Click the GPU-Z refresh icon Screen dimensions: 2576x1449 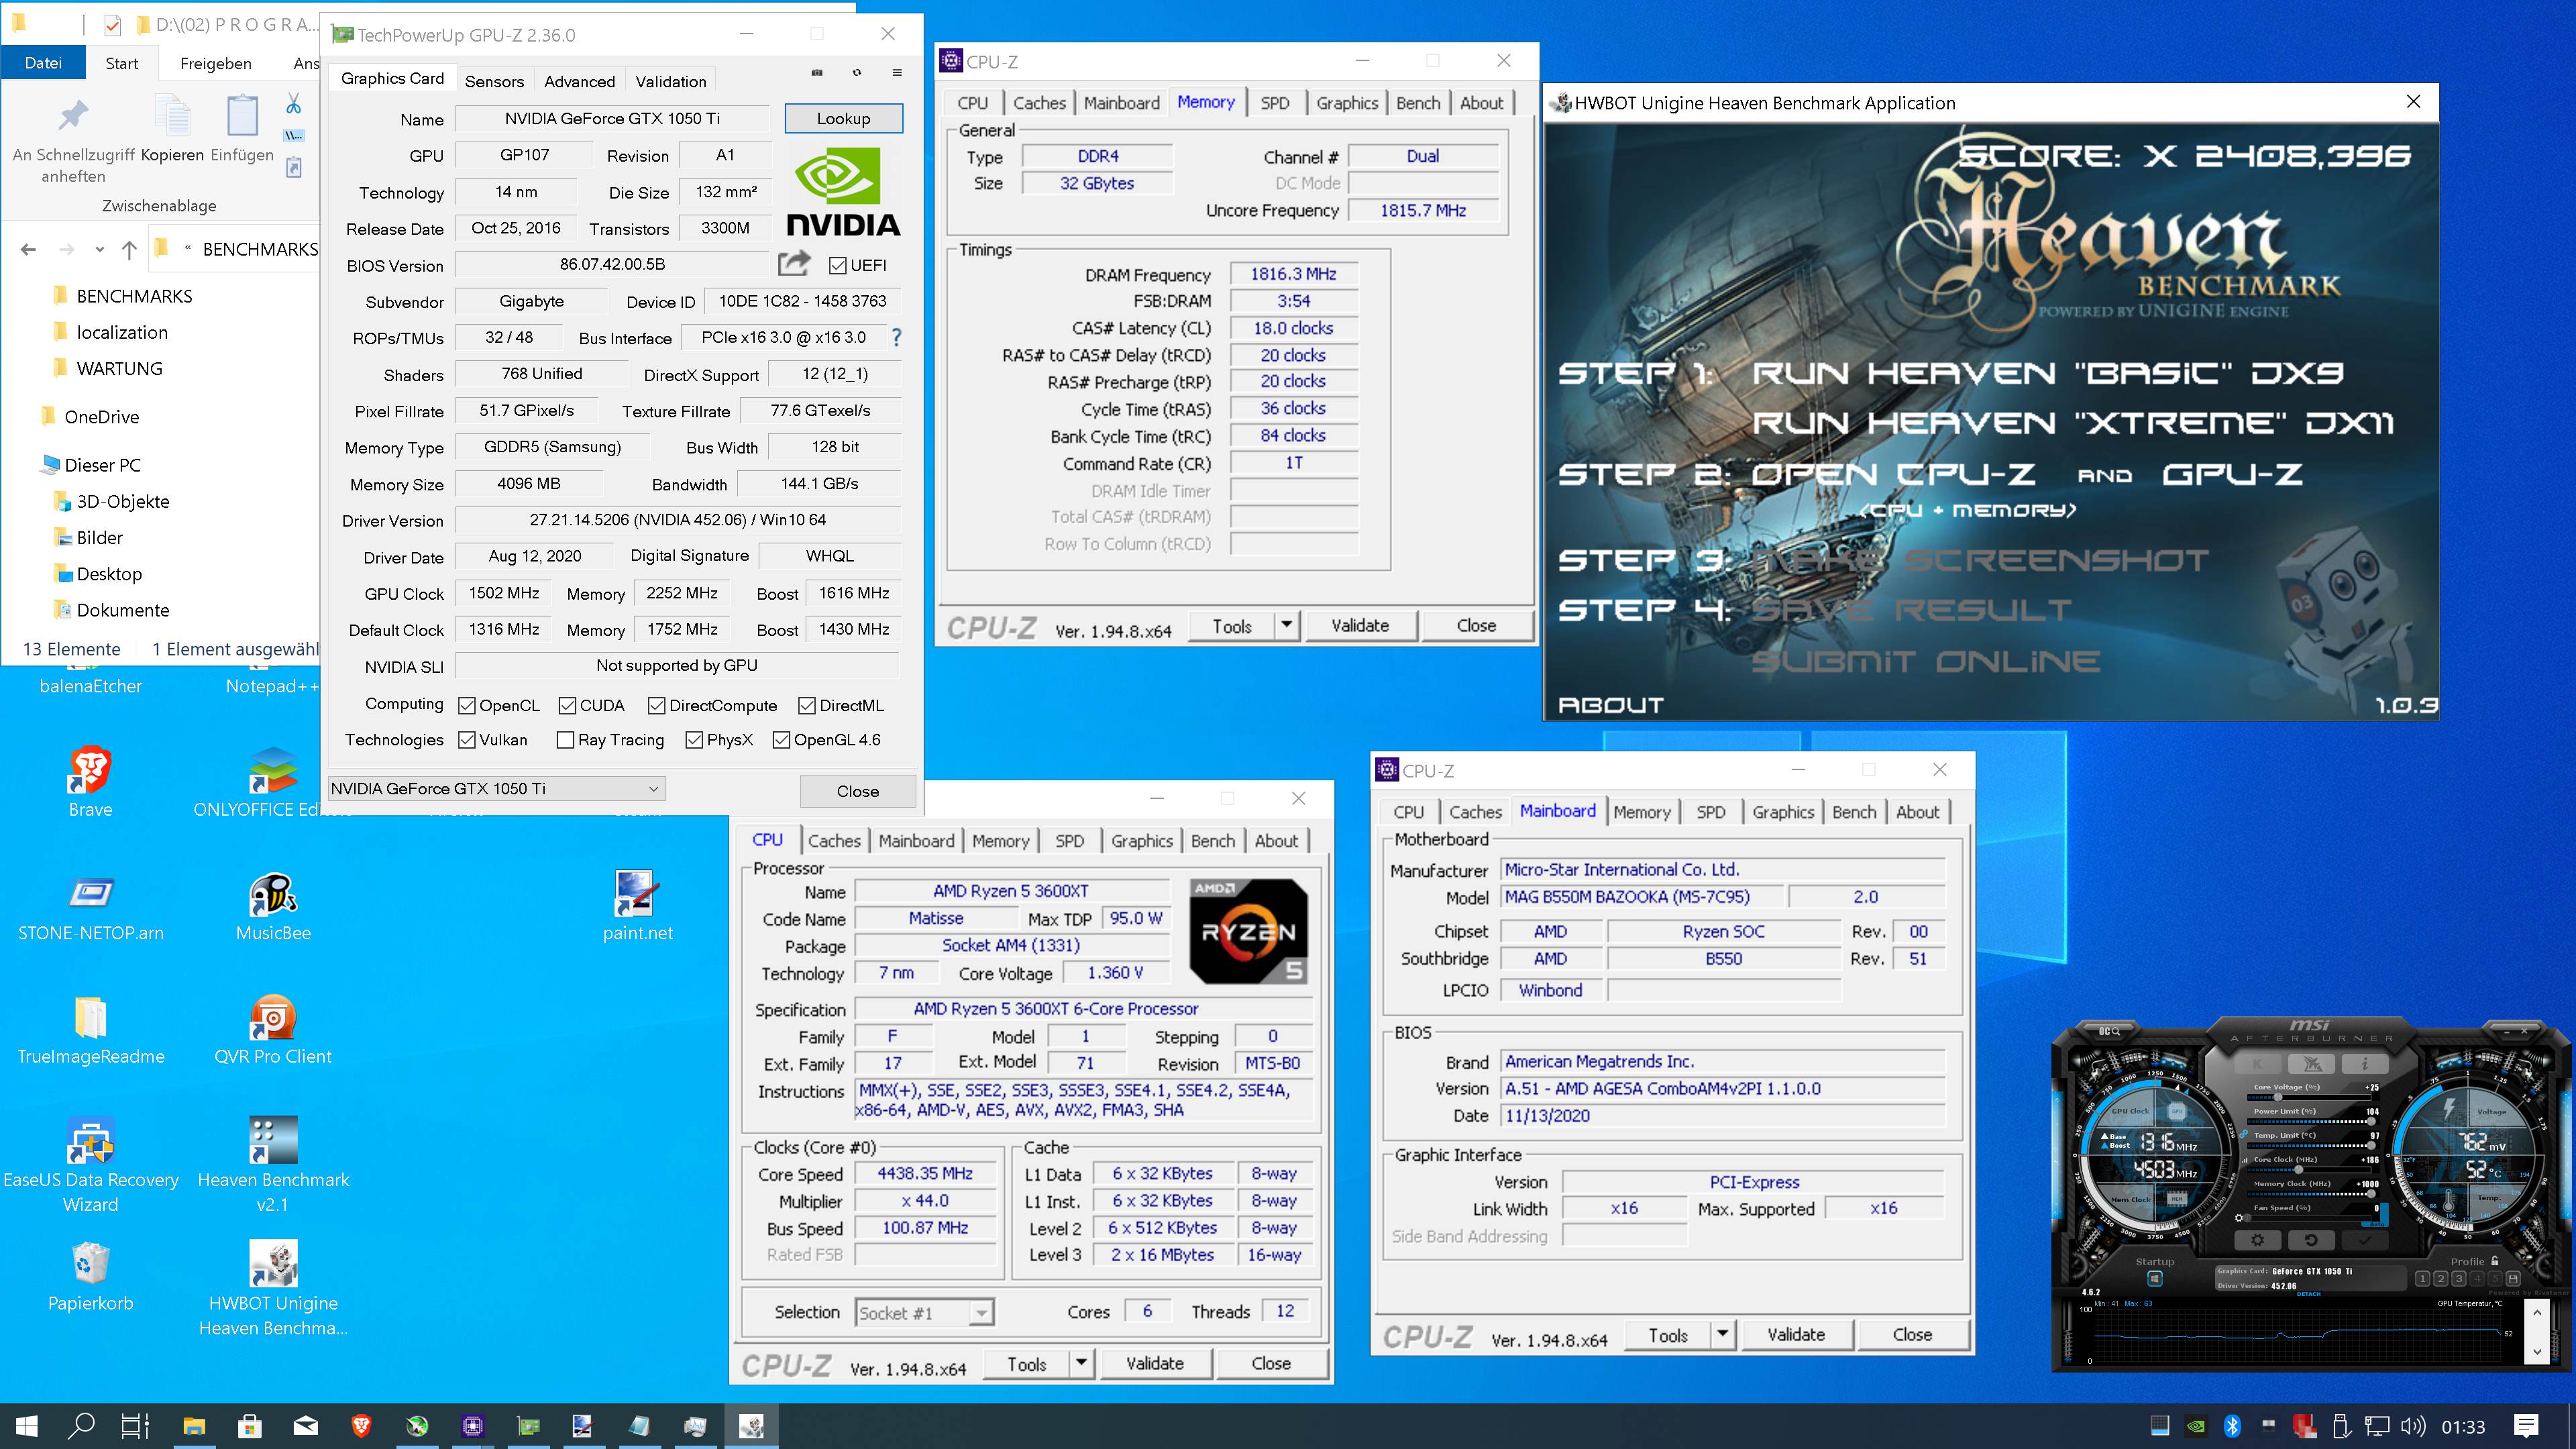coord(857,72)
